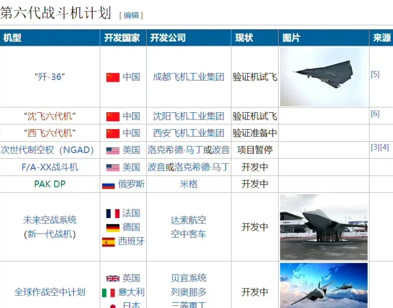Click the 开发国家 column header
Screen dimensions: 393x308
point(122,38)
